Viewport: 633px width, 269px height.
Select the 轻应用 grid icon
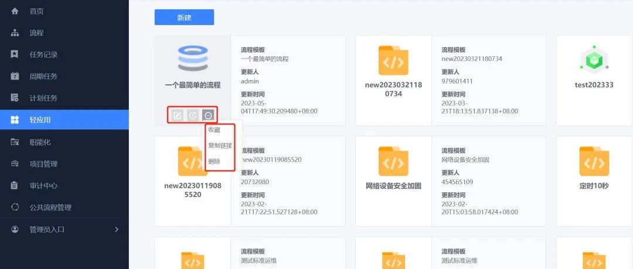pos(15,120)
